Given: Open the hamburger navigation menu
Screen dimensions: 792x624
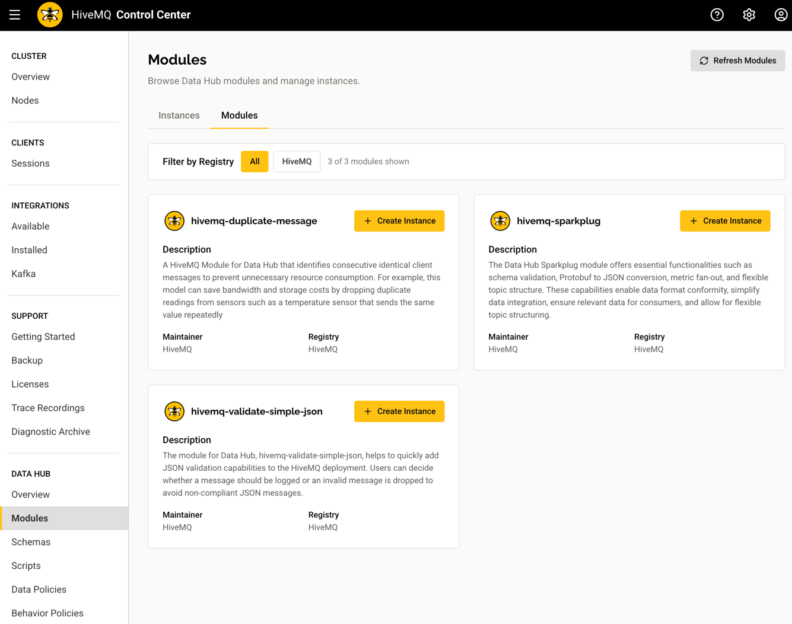Looking at the screenshot, I should point(15,15).
